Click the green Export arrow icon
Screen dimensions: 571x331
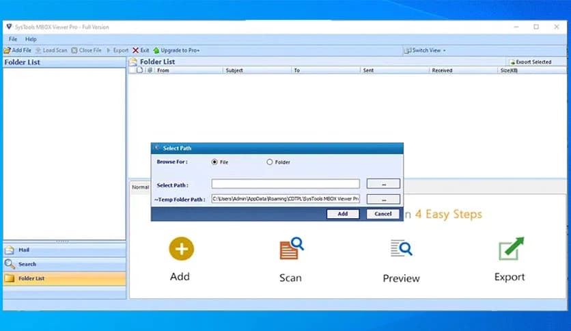[x=511, y=249]
